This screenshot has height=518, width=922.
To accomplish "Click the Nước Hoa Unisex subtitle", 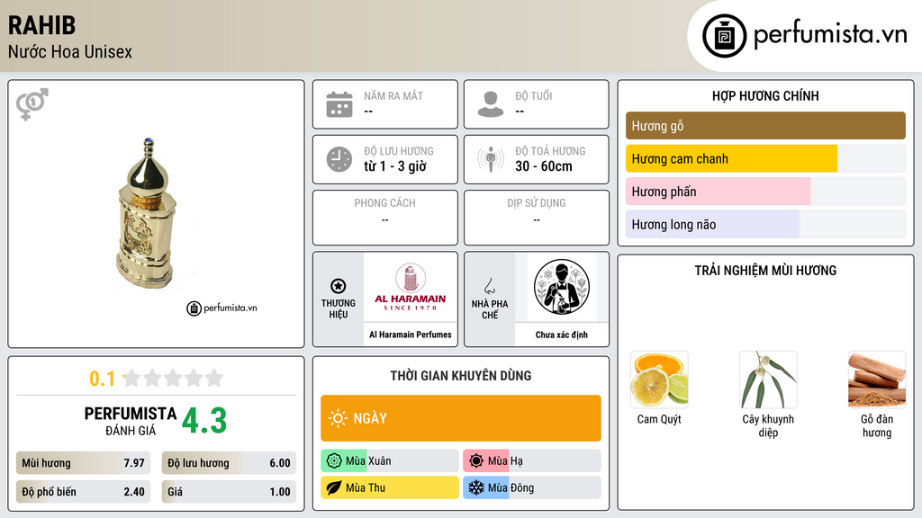I will [70, 51].
